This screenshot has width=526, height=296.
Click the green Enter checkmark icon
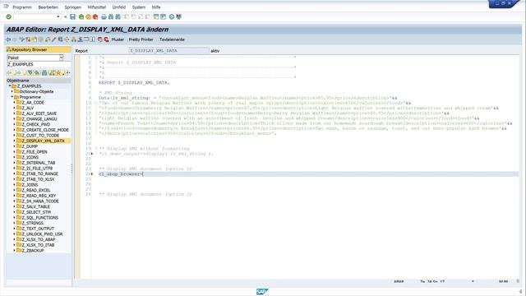click(x=9, y=16)
